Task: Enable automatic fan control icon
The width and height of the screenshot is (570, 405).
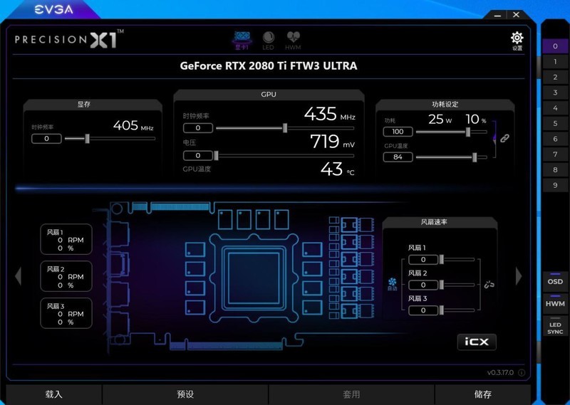Action: [x=392, y=284]
